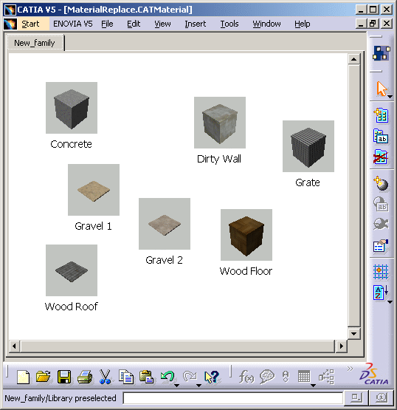This screenshot has width=397, height=410.
Task: Click the Rename Family icon
Action: point(381,136)
